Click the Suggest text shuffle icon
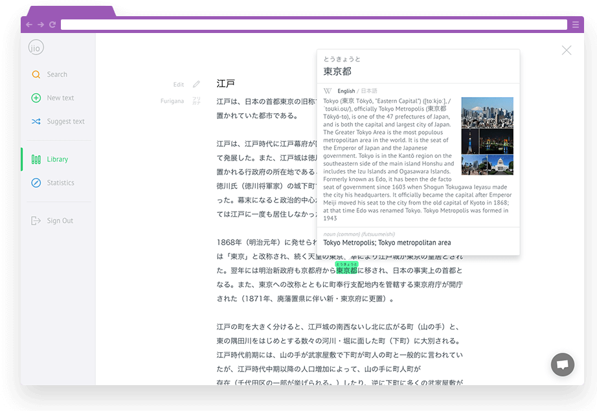597x411 pixels. click(36, 121)
